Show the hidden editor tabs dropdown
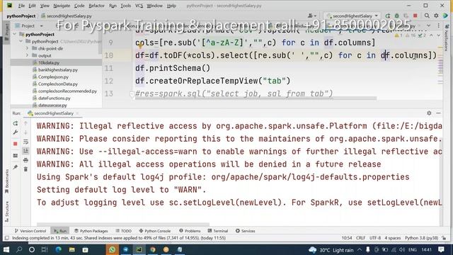This screenshot has height=255, width=453. 429,25
